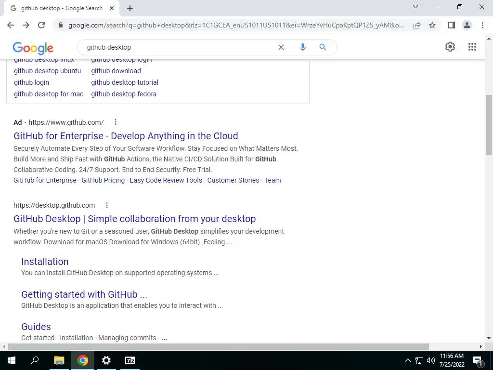Show hidden system tray icons

click(407, 360)
